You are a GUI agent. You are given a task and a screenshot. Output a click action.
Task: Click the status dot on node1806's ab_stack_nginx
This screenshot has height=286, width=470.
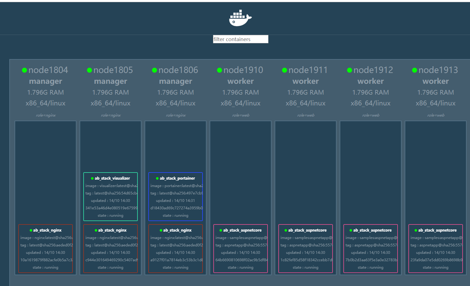pyautogui.click(x=161, y=230)
